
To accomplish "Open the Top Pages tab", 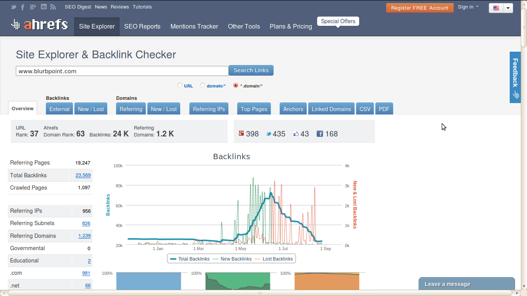I will (x=254, y=109).
